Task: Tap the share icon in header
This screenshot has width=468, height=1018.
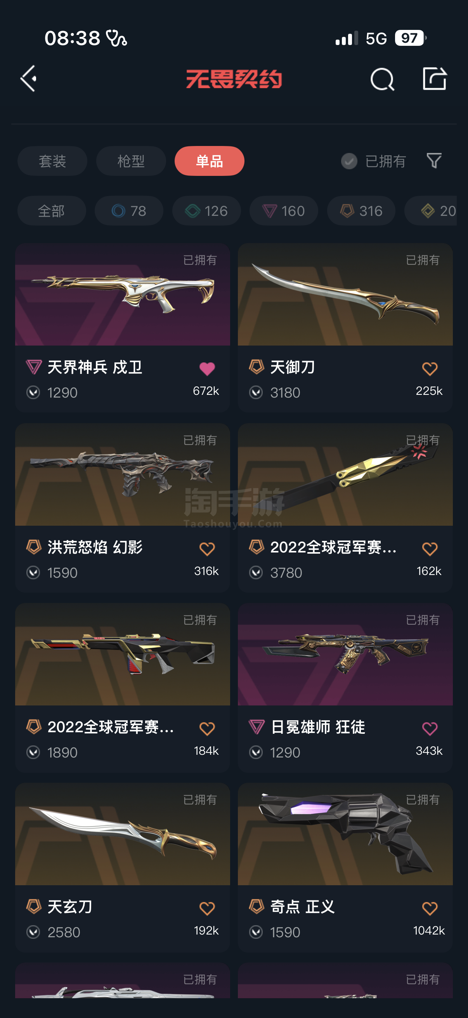Action: 434,79
